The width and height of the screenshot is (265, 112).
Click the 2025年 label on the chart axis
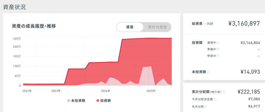coord(151,91)
